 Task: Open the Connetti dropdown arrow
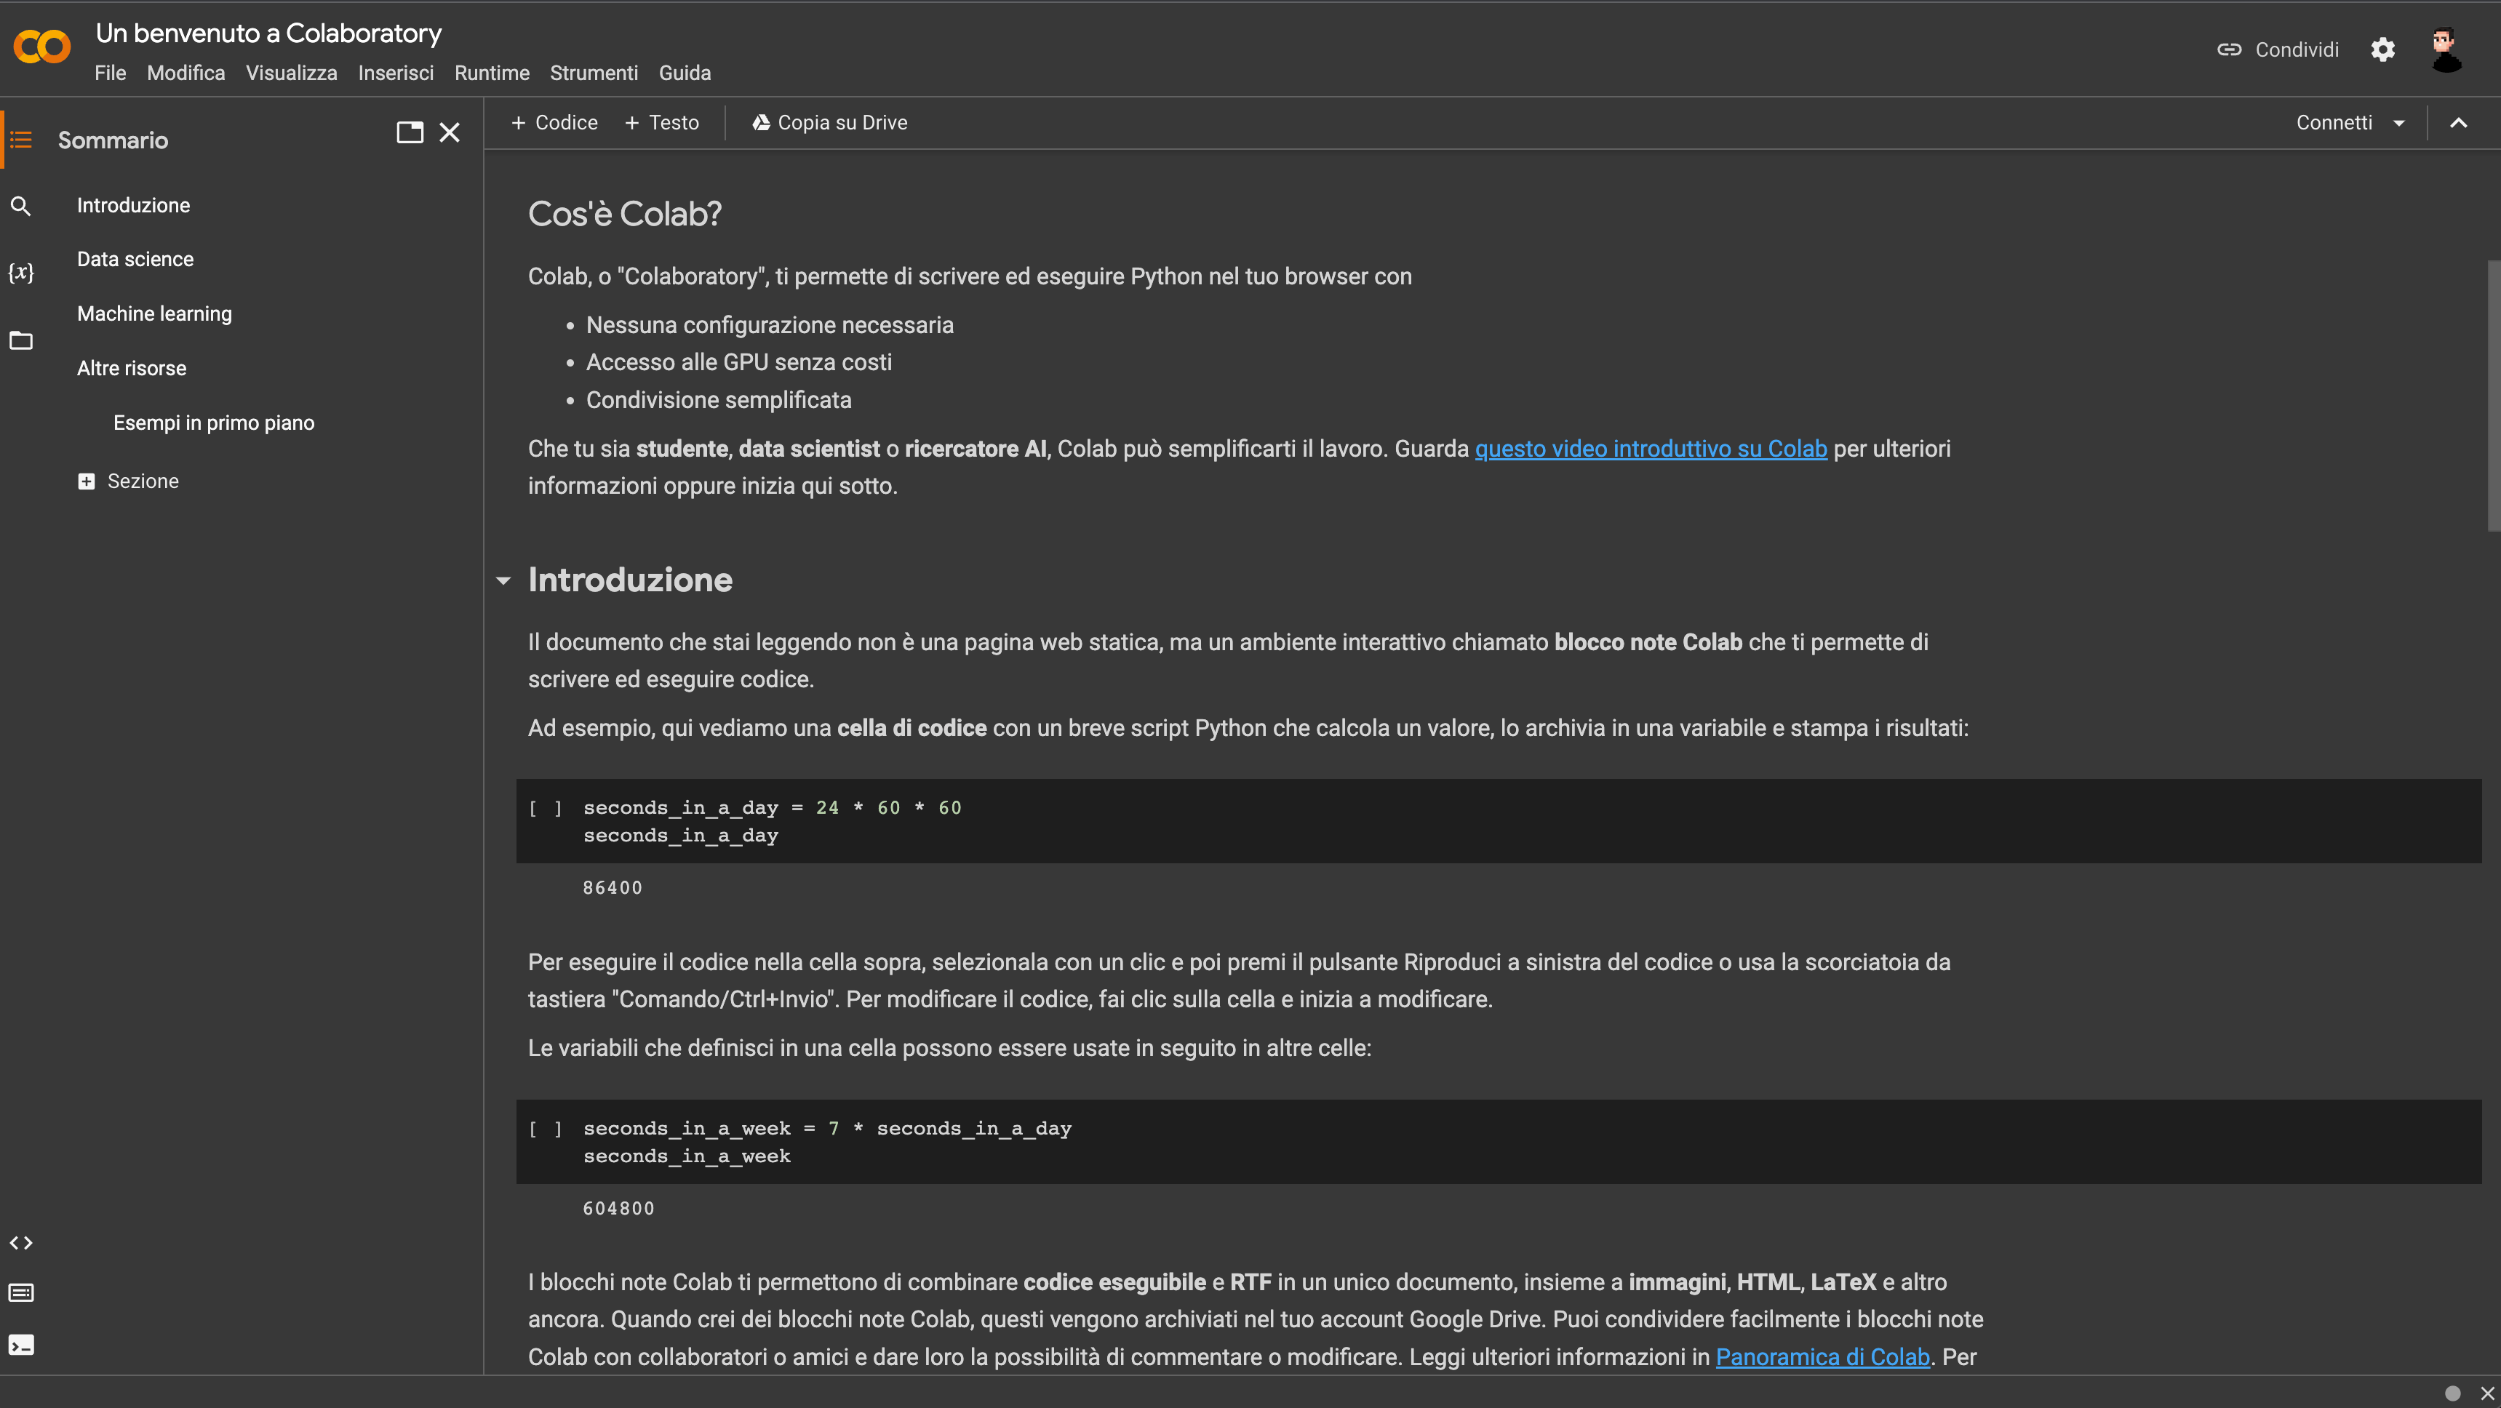coord(2399,124)
